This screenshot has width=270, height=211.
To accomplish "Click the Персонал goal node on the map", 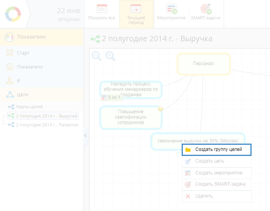I will 203,64.
